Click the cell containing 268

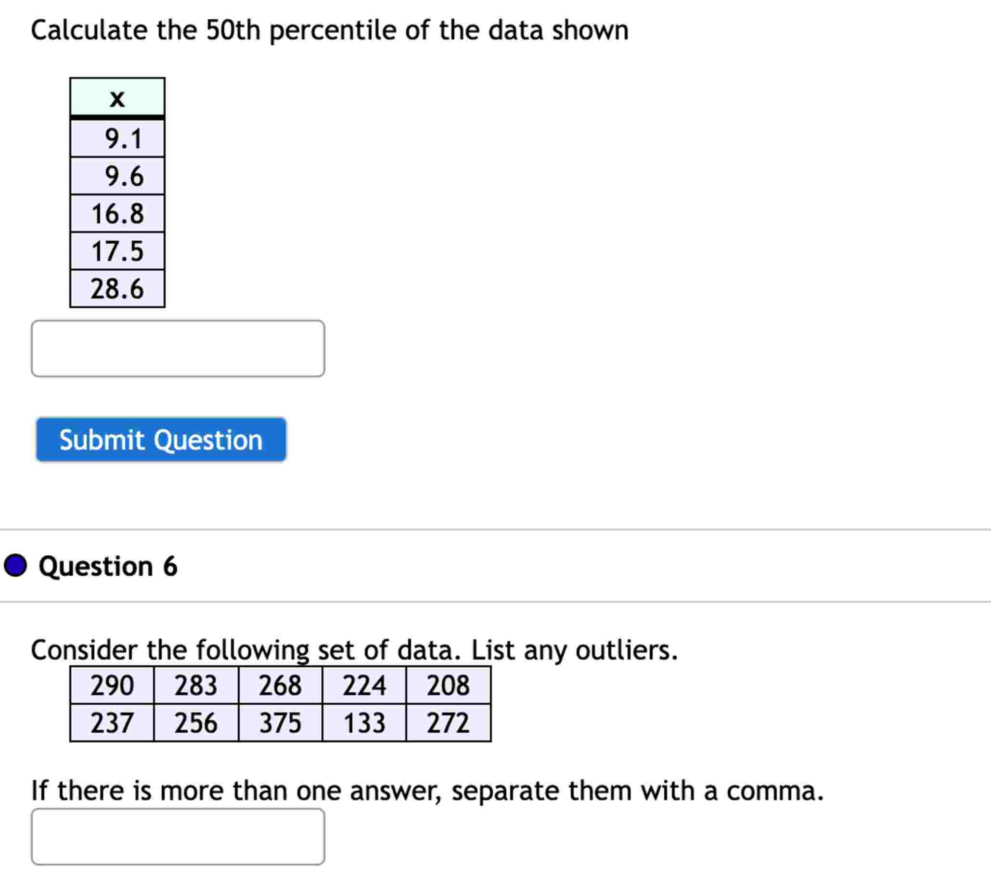[281, 685]
